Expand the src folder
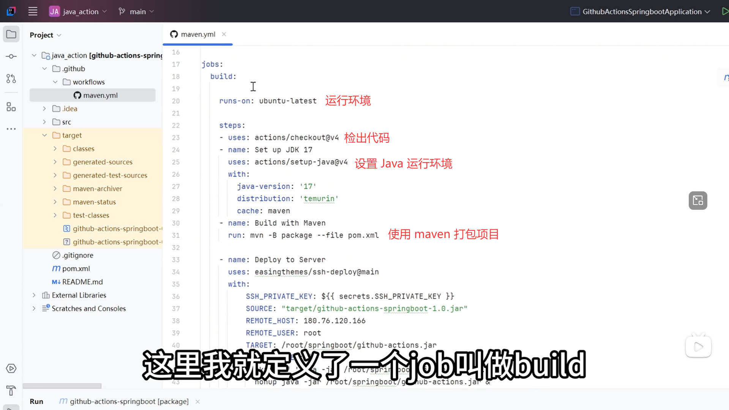The image size is (729, 410). coord(44,122)
